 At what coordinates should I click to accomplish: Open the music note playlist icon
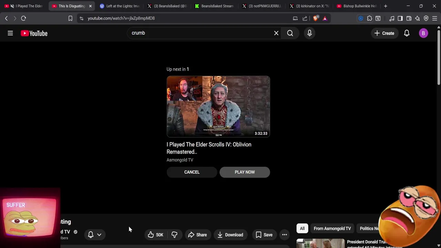pyautogui.click(x=392, y=18)
